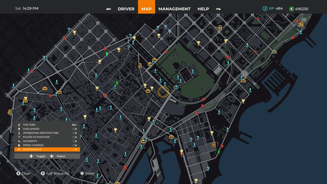Toggle the highlighted Maintenance switch
The height and width of the screenshot is (184, 327).
[75, 149]
